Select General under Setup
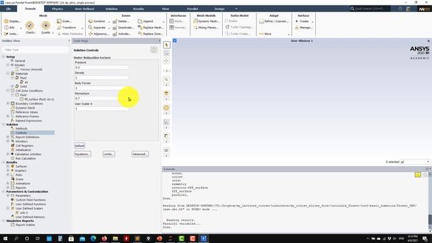 click(20, 61)
